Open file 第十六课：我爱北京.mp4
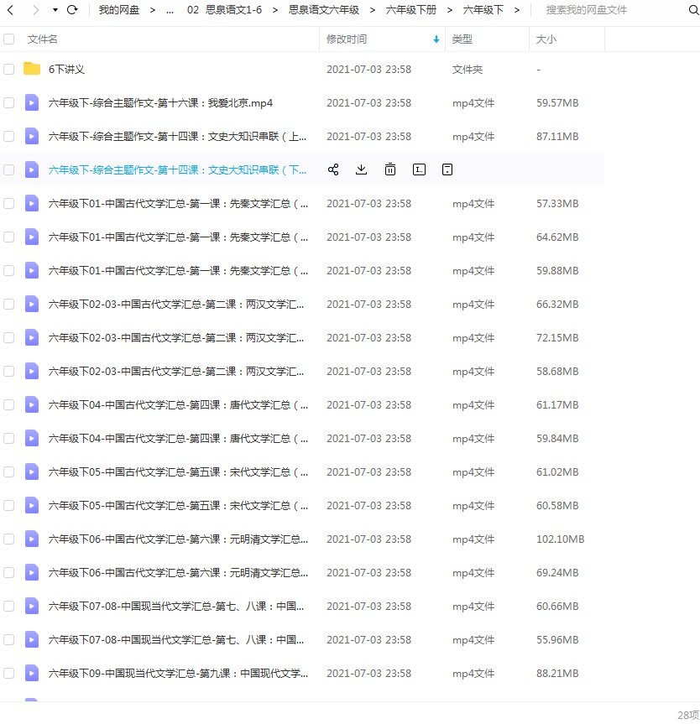700x724 pixels. (x=160, y=102)
